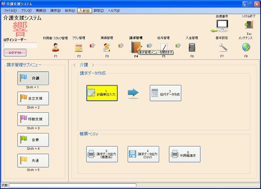Open the ファイル(F) menu
Viewport: 261px width, 189px height.
point(10,10)
